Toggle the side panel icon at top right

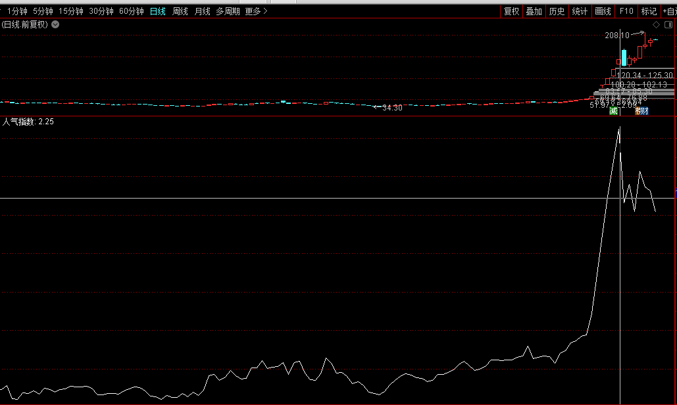tap(667, 24)
